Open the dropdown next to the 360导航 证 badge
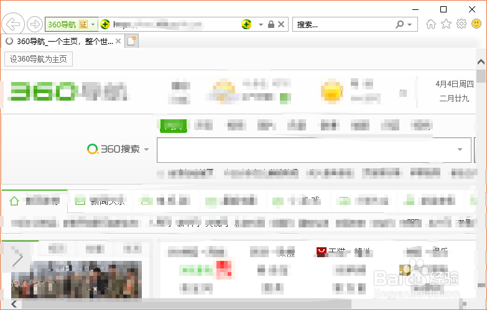 click(x=93, y=24)
